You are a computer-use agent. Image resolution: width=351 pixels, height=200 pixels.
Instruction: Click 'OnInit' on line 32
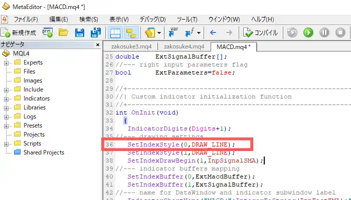[143, 112]
